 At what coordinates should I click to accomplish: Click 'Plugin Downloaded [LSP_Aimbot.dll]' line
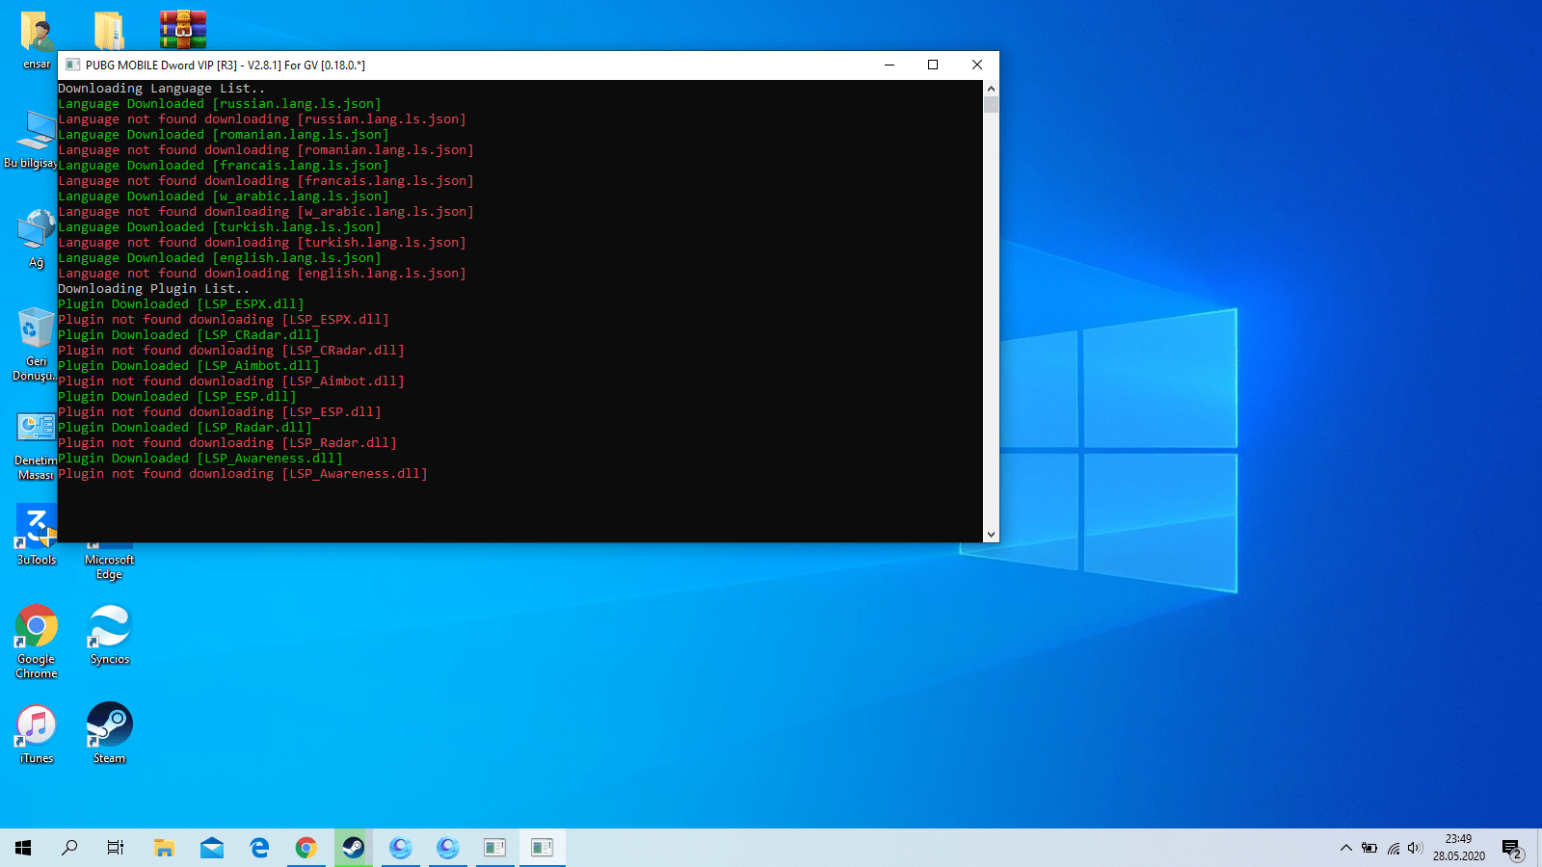(189, 366)
